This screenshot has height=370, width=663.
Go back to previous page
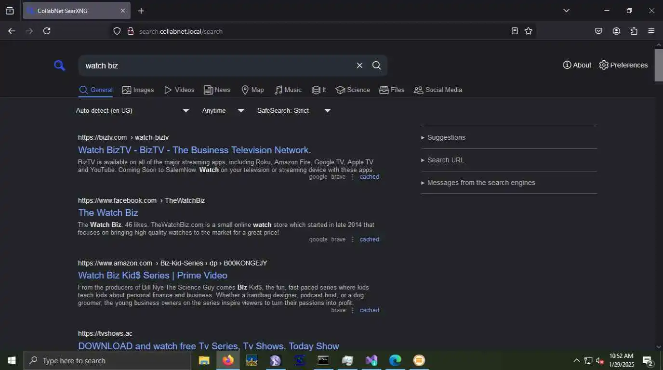[x=12, y=31]
